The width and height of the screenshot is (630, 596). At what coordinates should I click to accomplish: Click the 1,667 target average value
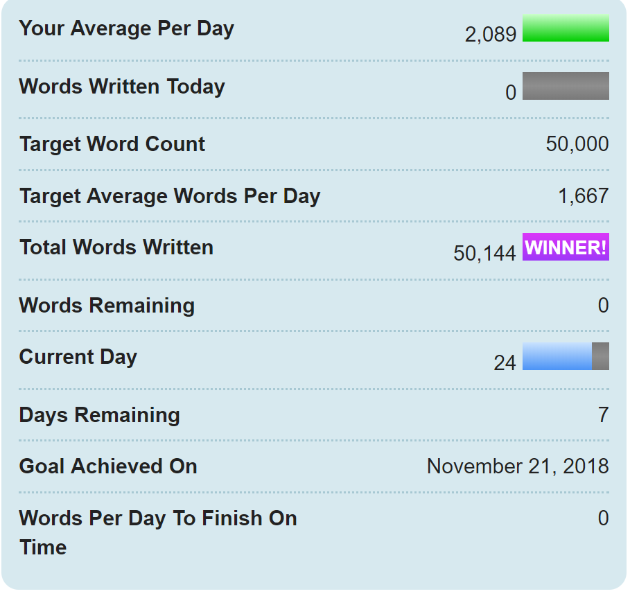584,196
